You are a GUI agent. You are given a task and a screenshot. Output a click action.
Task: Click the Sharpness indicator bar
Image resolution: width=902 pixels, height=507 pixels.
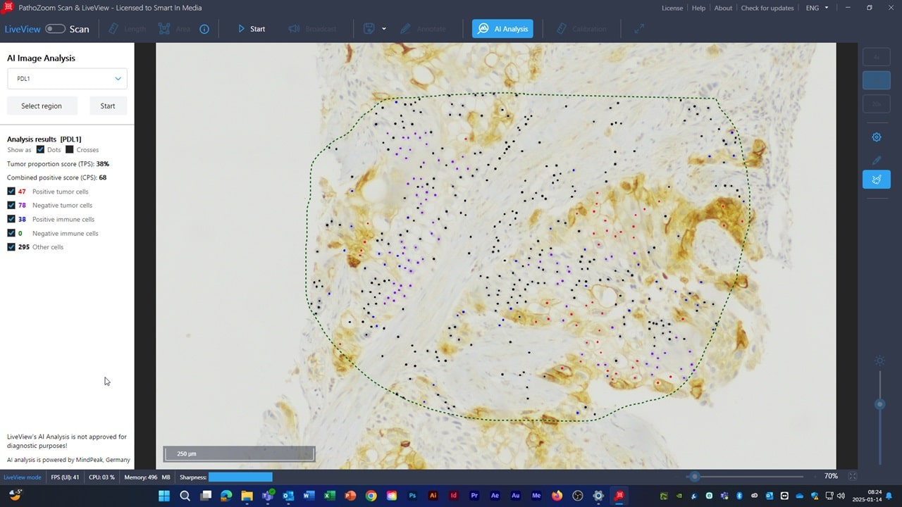click(x=240, y=477)
